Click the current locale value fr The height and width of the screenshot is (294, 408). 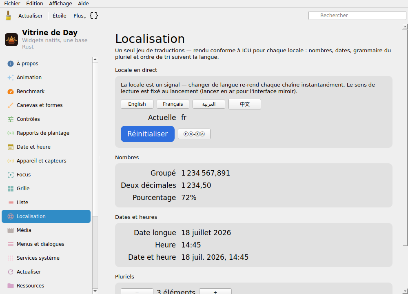click(x=184, y=118)
